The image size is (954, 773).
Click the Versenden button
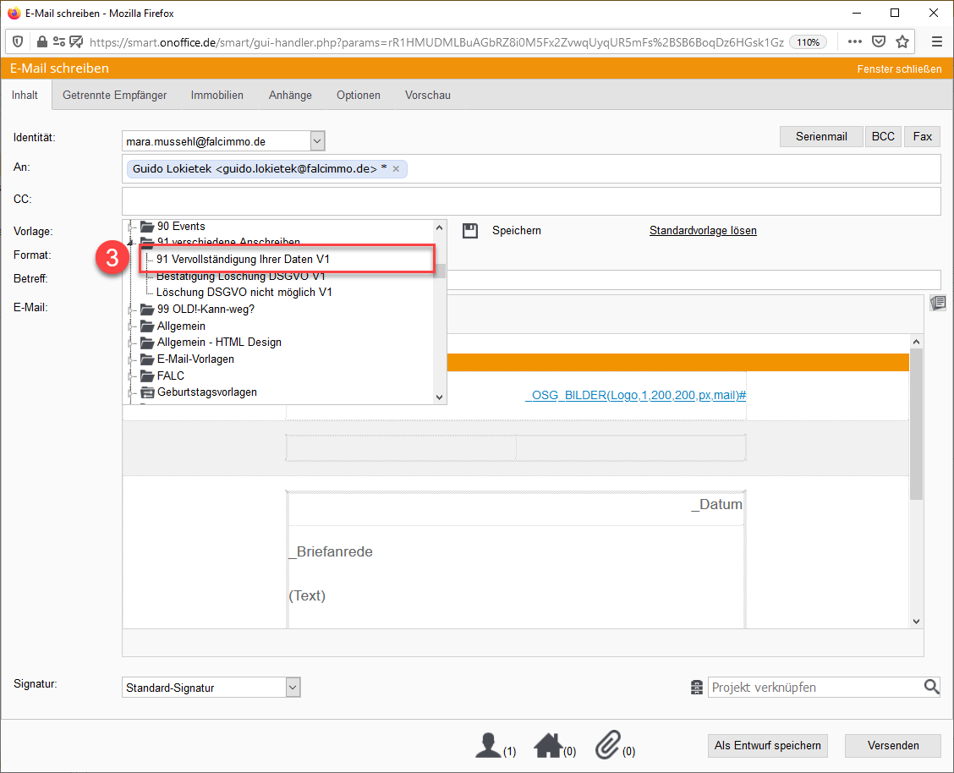892,745
